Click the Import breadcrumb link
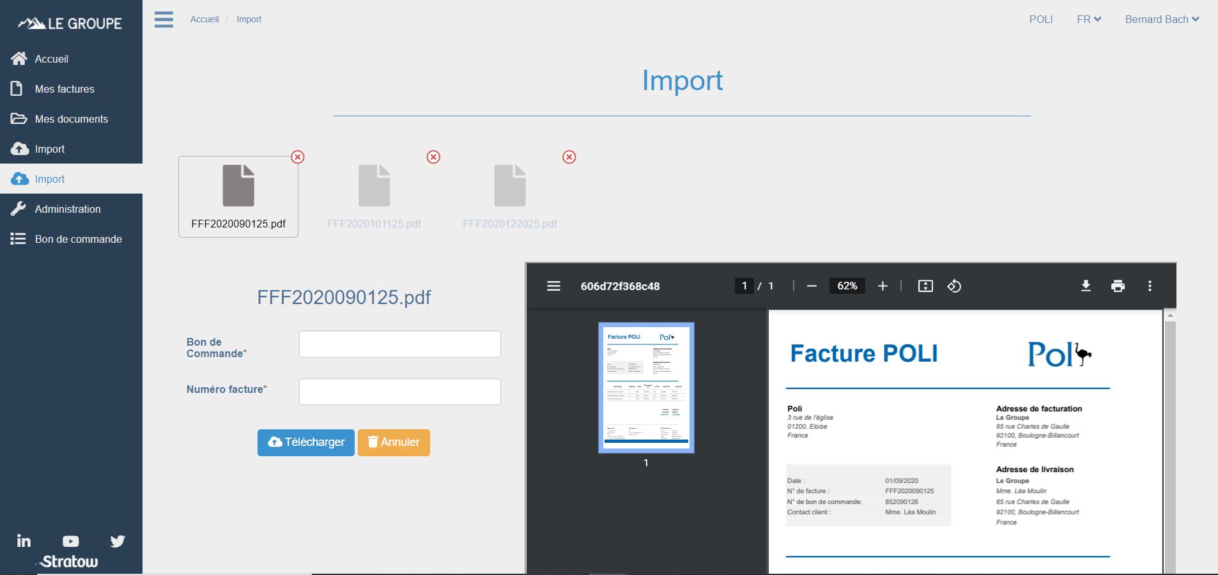 pyautogui.click(x=249, y=19)
